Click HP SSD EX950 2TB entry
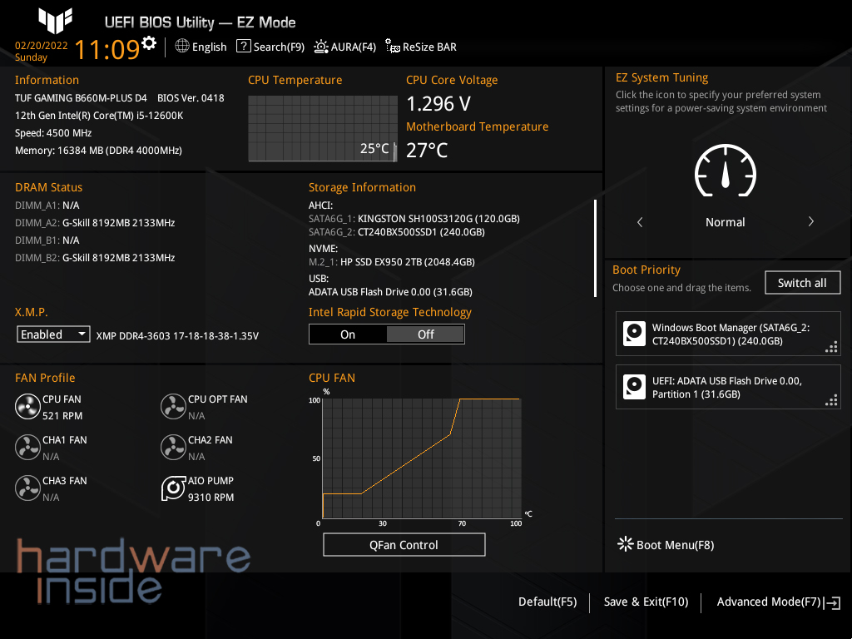Screen dimensions: 852x639 click(x=392, y=262)
